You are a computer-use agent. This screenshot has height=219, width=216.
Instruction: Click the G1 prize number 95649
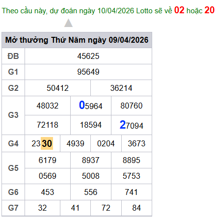(88, 72)
